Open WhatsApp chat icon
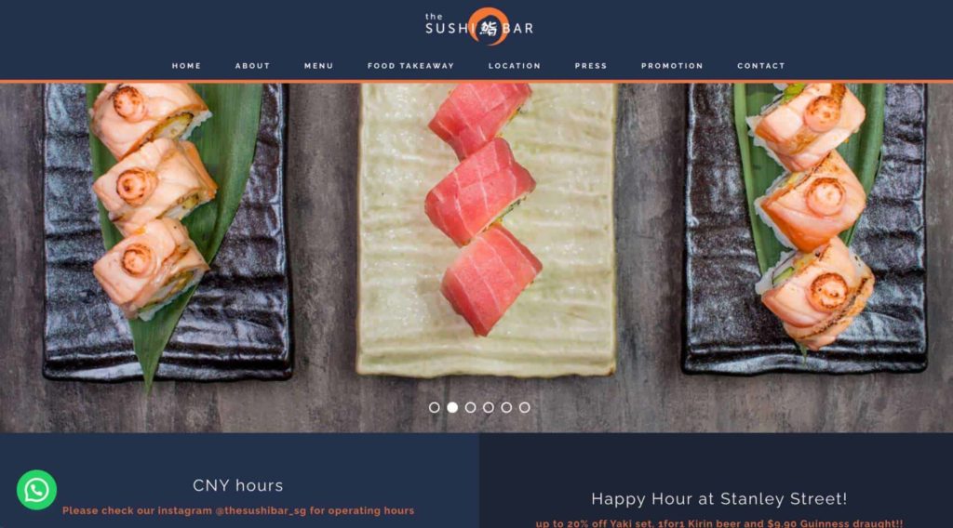 [36, 490]
